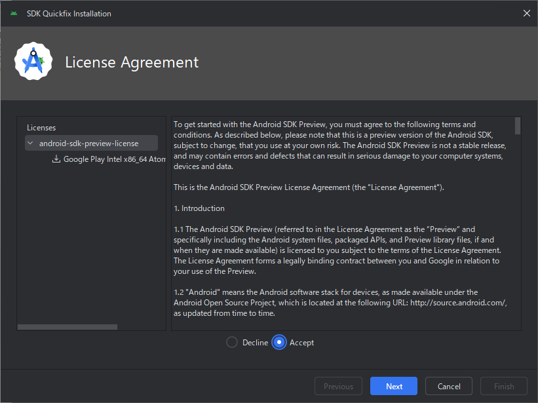The width and height of the screenshot is (538, 403).
Task: Click the http://source.android.com/ URL text
Action: (459, 303)
